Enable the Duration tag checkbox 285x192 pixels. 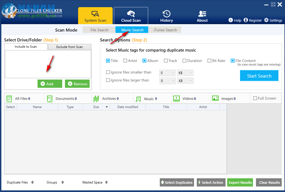pos(184,61)
